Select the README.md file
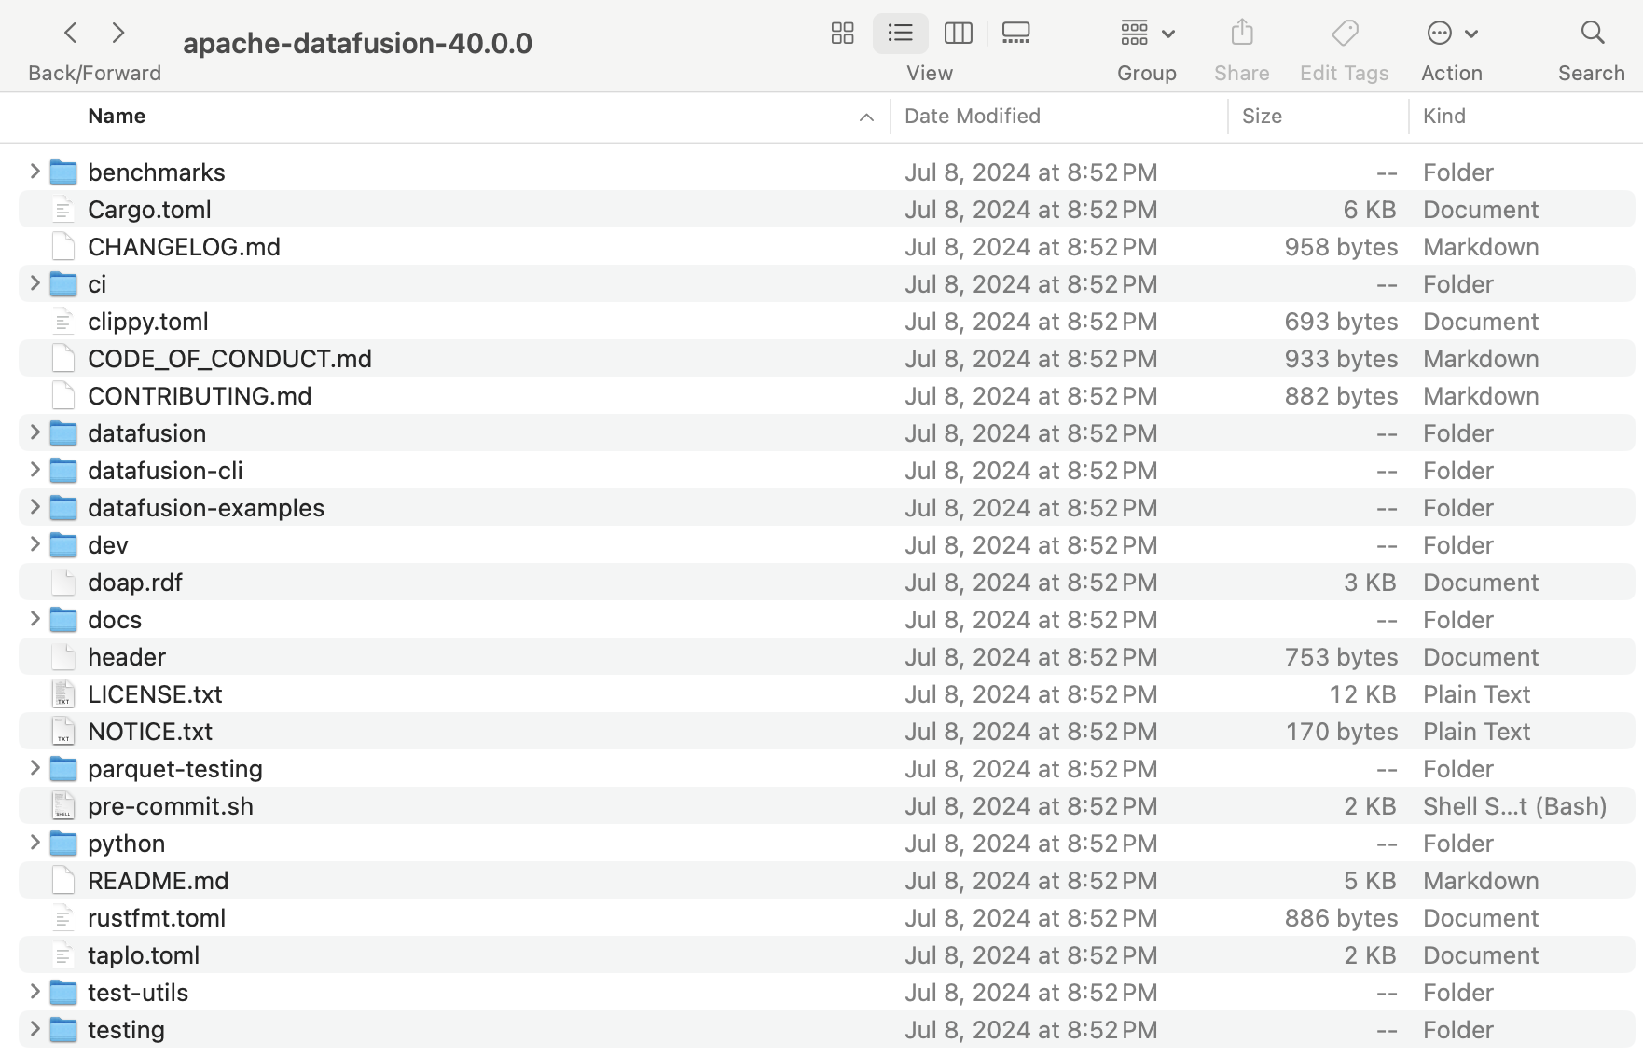 point(158,881)
